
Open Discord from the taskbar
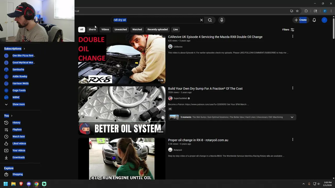click(x=29, y=184)
